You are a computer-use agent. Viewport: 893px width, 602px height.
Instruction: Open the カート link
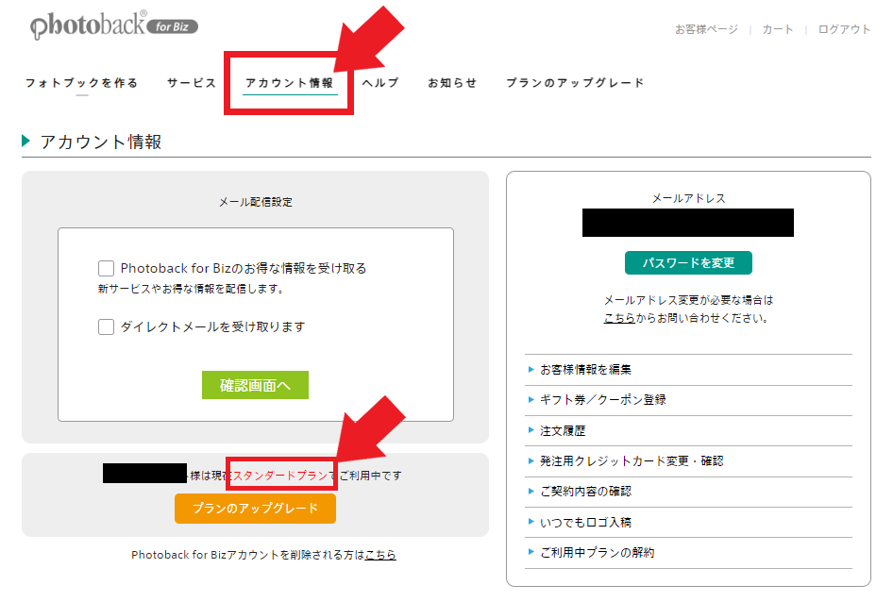click(778, 29)
